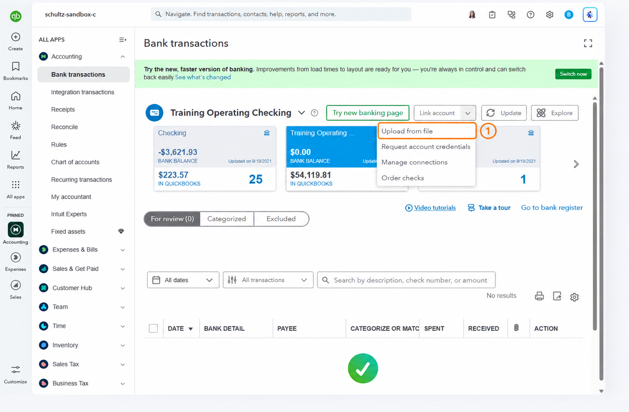Export the transactions list
The width and height of the screenshot is (629, 412).
coord(557,296)
